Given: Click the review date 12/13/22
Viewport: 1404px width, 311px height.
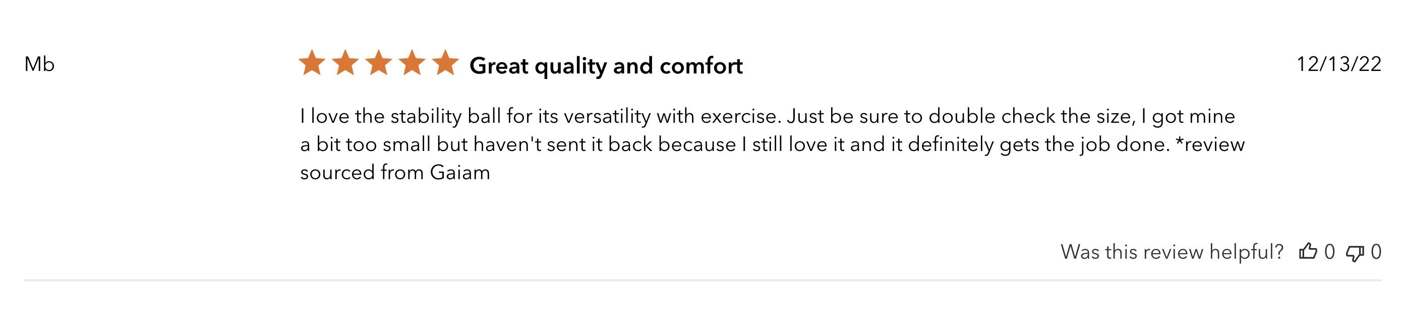Looking at the screenshot, I should click(x=1339, y=64).
